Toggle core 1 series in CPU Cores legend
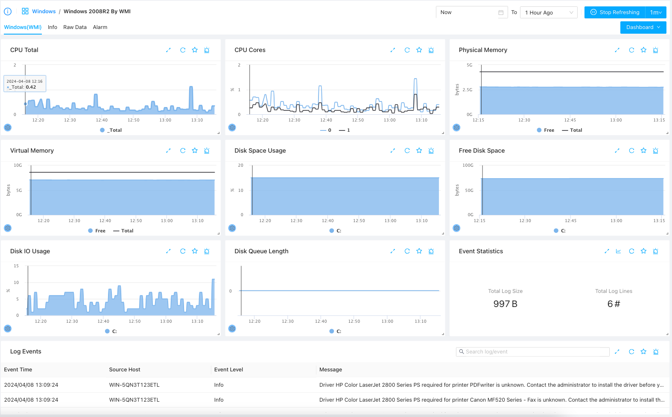 pyautogui.click(x=345, y=130)
